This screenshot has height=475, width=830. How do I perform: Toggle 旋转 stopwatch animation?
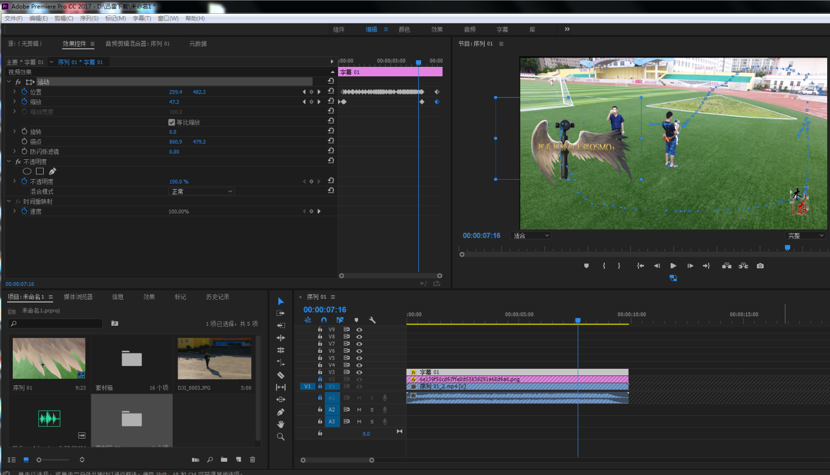click(24, 132)
